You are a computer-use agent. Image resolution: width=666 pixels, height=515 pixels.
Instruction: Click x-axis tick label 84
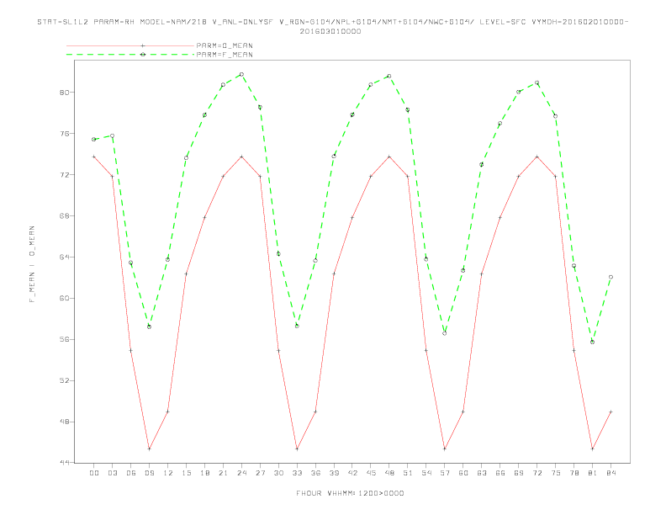610,473
